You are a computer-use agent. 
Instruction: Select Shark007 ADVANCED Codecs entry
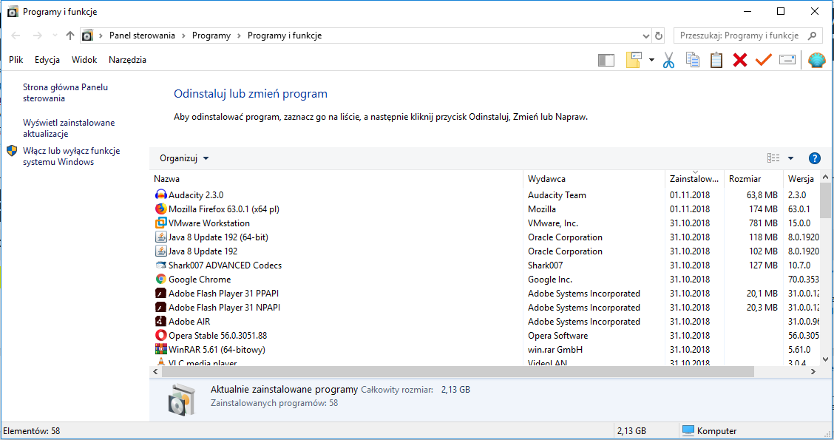click(484, 265)
